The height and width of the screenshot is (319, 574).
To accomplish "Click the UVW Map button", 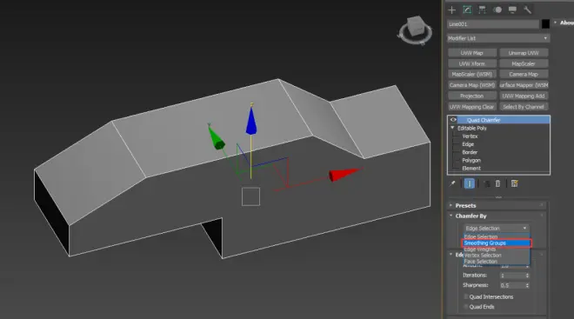I will pos(472,53).
